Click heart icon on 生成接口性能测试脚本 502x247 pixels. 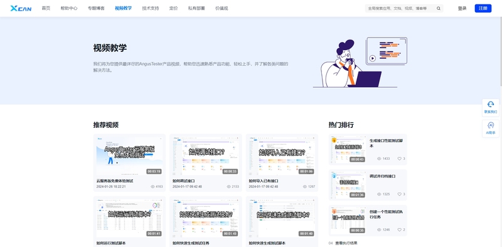[399, 159]
